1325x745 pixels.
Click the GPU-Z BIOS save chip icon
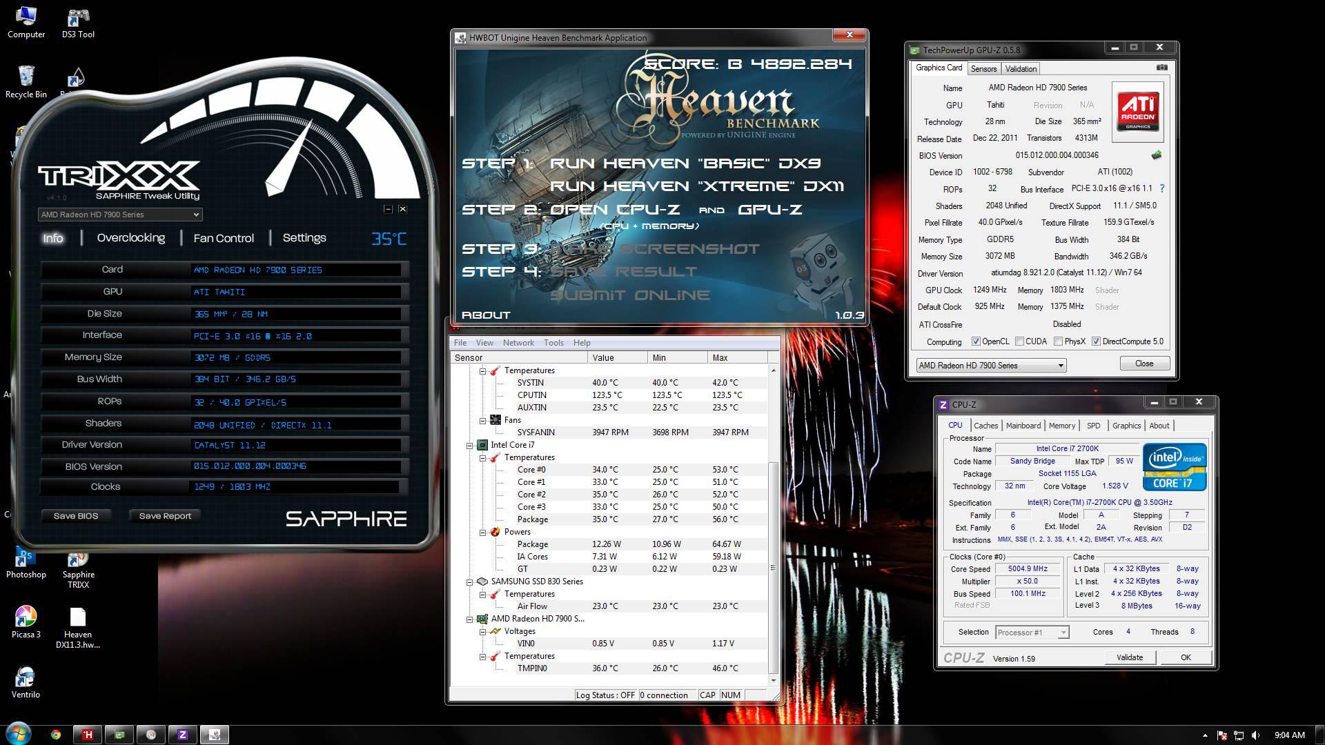1157,155
